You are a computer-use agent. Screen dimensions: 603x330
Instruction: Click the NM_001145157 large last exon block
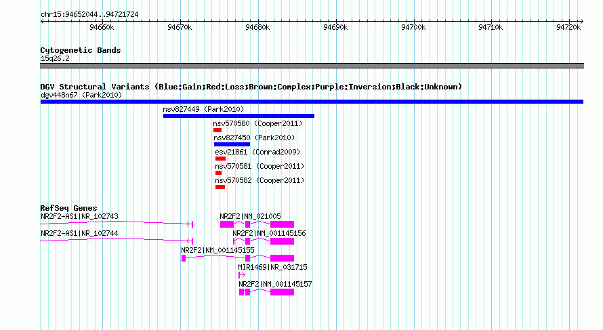tap(283, 292)
